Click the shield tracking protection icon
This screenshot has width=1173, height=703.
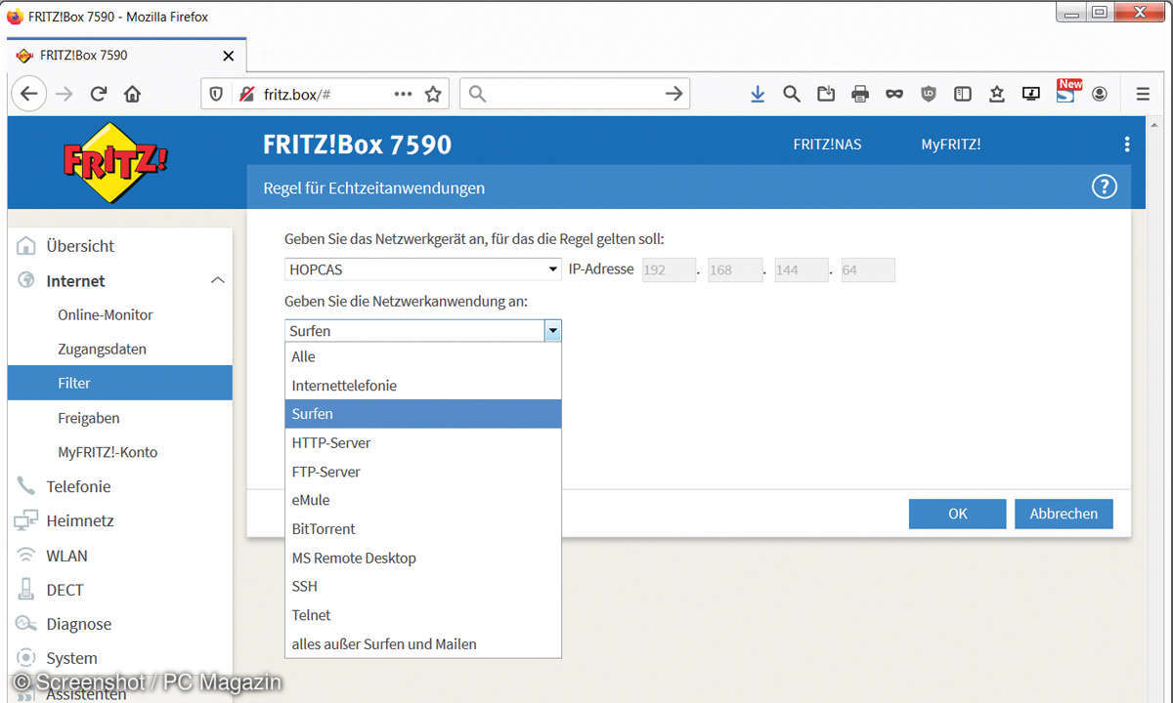217,94
